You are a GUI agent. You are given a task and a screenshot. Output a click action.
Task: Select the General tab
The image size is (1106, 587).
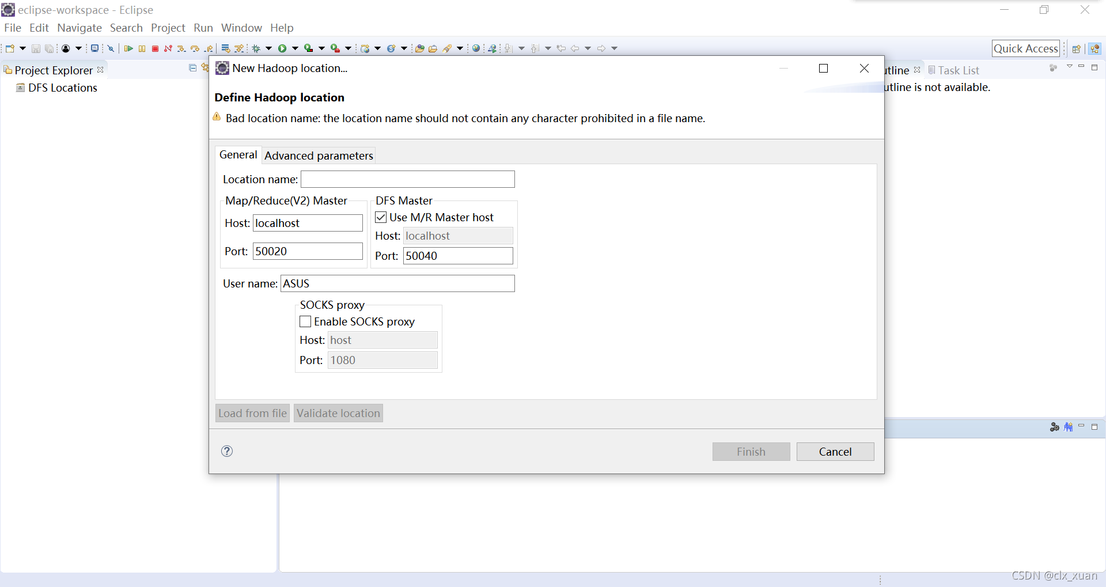[238, 154]
